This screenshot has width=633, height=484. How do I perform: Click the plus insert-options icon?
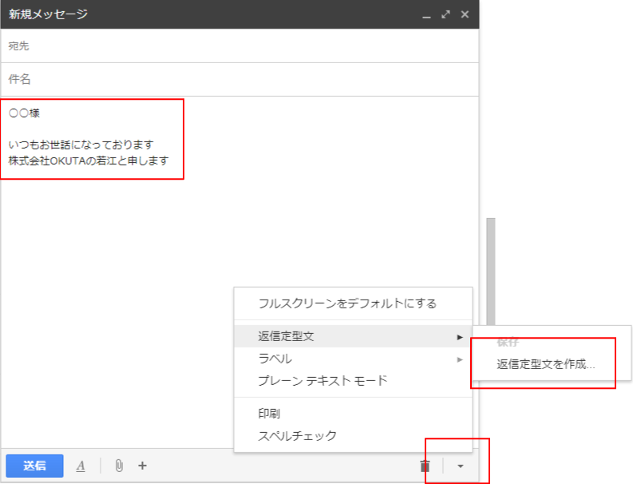(x=142, y=466)
